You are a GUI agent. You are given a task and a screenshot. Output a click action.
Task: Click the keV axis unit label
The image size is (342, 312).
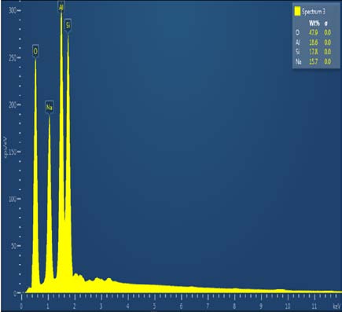336,306
